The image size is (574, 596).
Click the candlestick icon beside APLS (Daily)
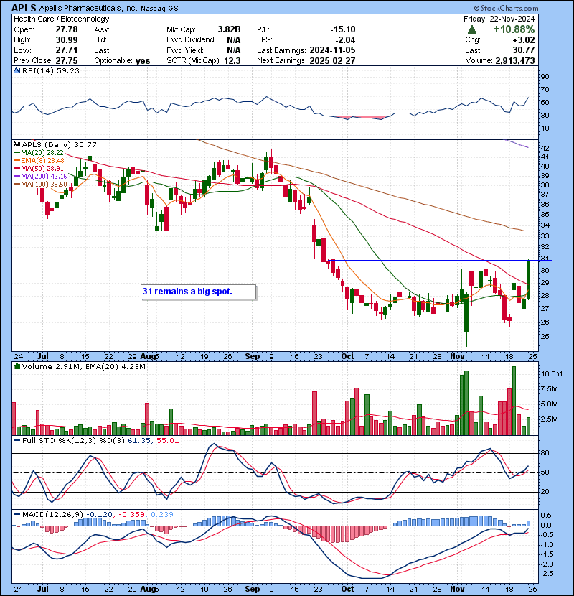point(17,144)
